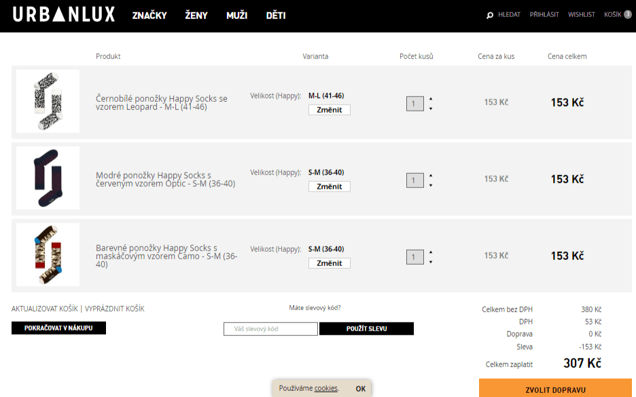
Task: Change size of the Optic socks
Action: 330,187
